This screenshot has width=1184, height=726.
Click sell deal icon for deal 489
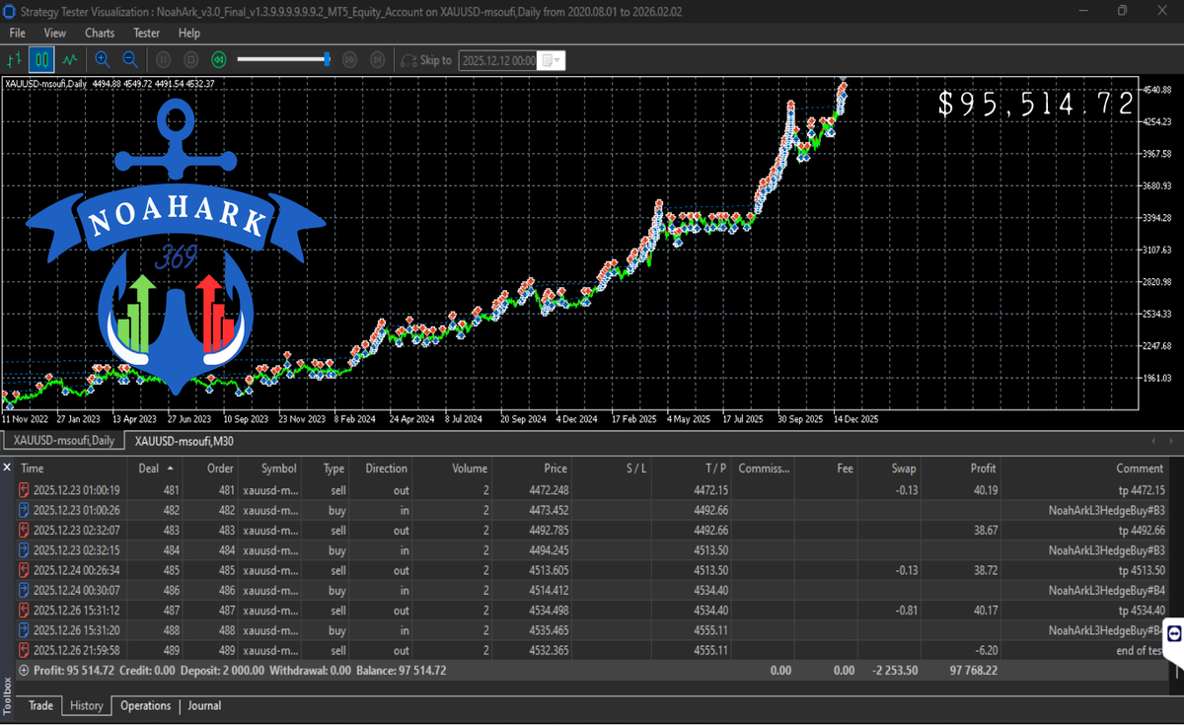coord(25,651)
